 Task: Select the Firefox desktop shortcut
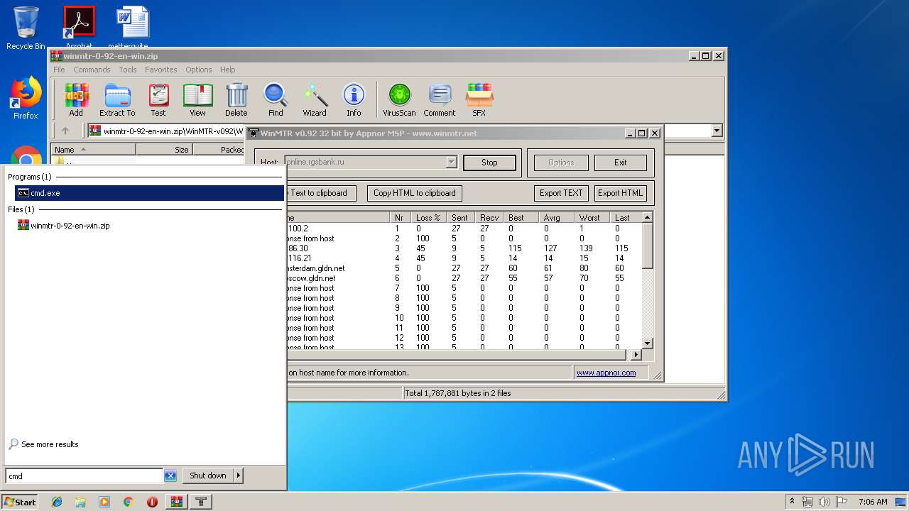point(26,98)
